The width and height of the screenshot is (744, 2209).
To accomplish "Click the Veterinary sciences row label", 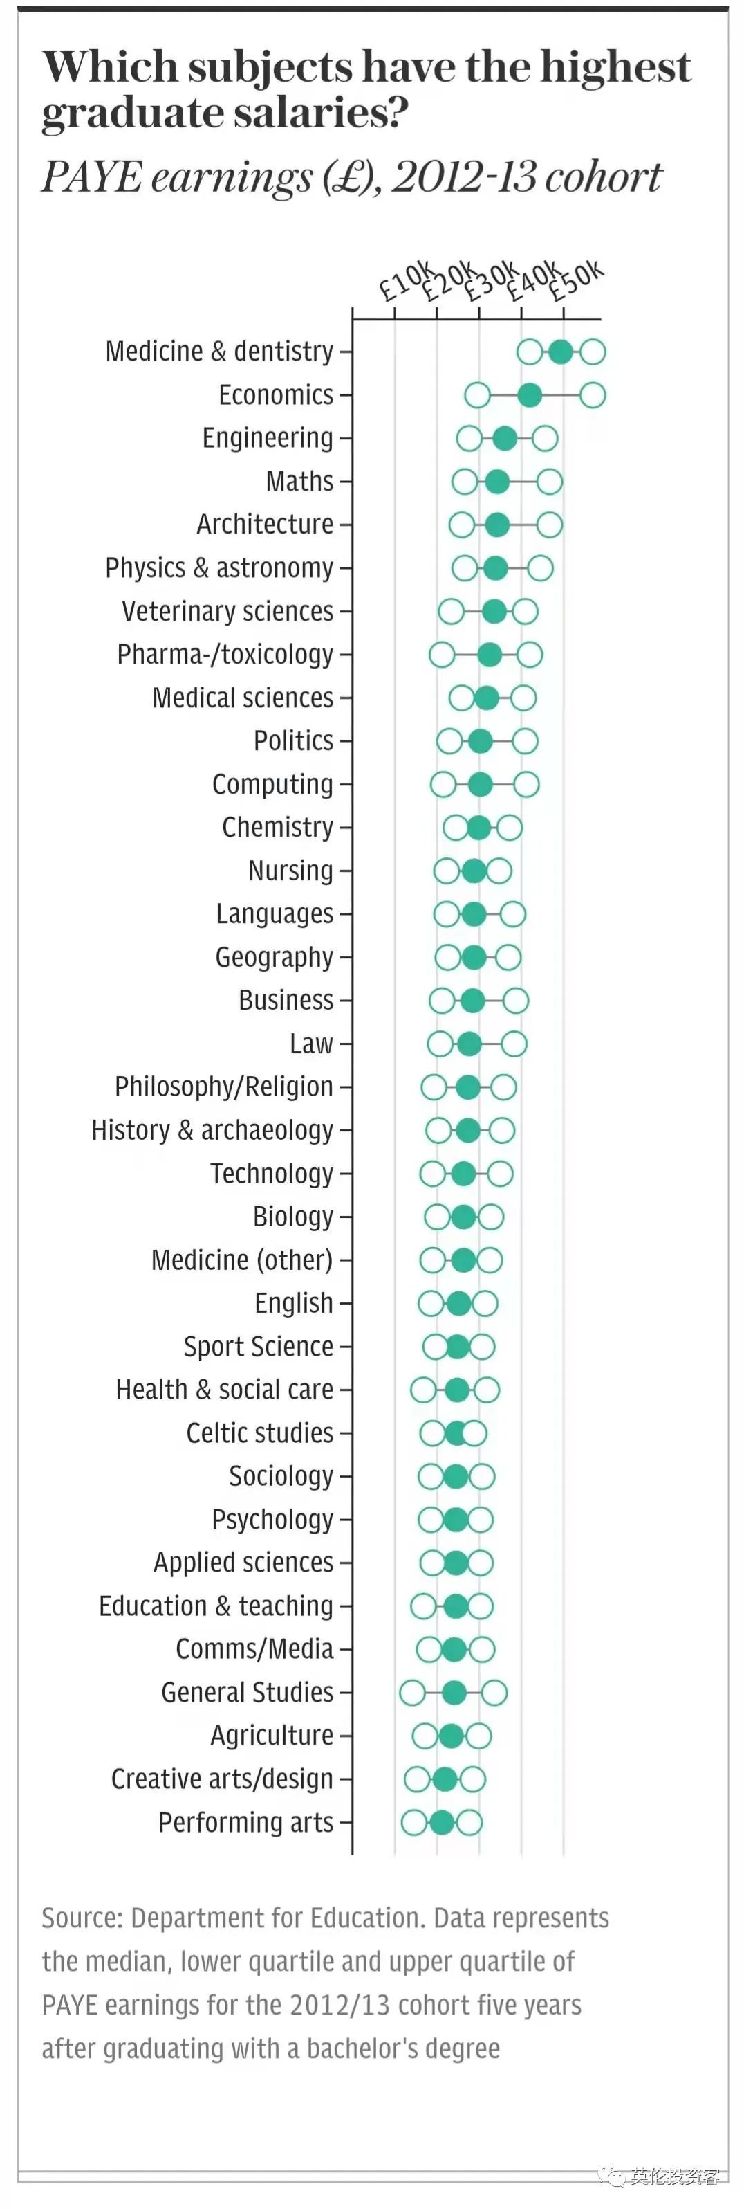I will click(227, 612).
